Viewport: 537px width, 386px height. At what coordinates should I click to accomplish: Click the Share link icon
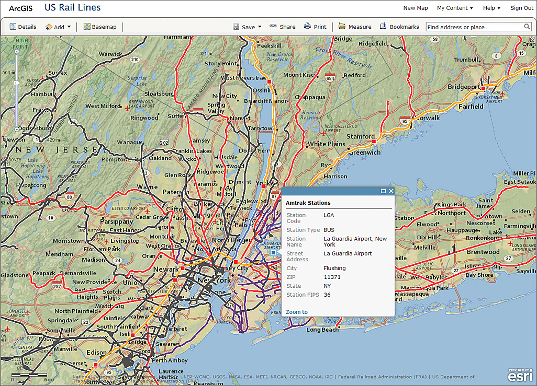273,26
